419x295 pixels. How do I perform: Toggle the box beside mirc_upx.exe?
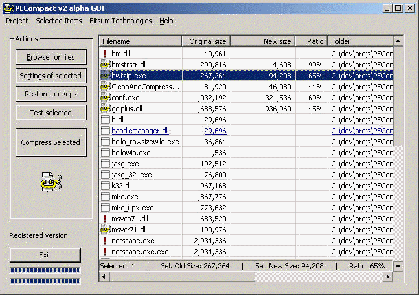(106, 208)
